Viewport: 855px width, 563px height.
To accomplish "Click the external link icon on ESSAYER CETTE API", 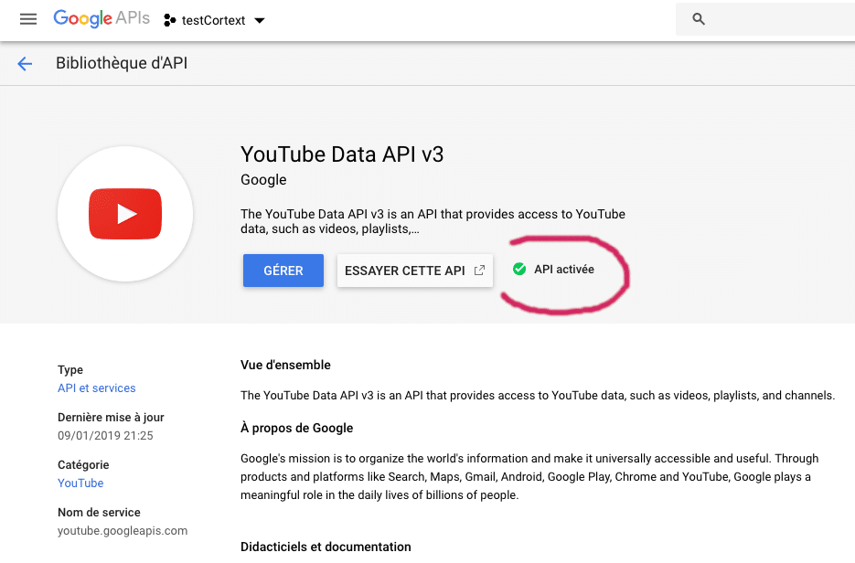I will (x=479, y=271).
